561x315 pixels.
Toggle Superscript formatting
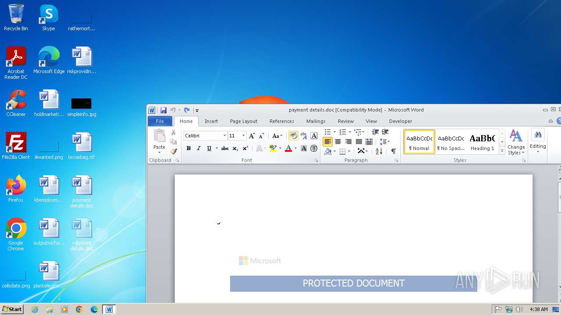245,148
